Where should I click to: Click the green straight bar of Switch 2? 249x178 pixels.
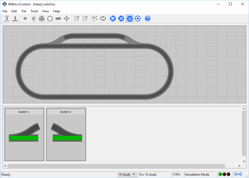coord(67,138)
